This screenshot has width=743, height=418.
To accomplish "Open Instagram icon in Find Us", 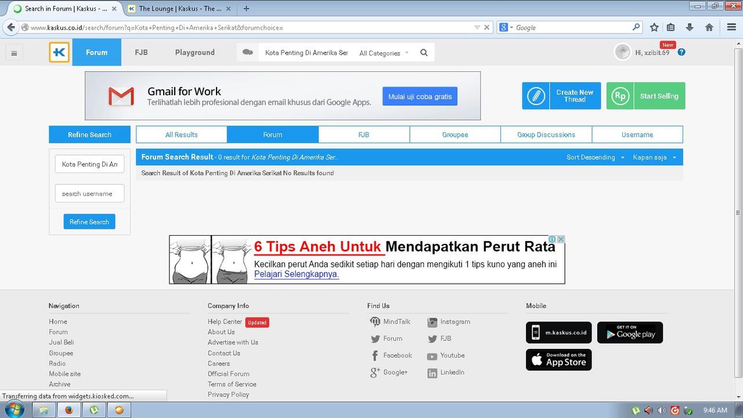I will point(432,322).
